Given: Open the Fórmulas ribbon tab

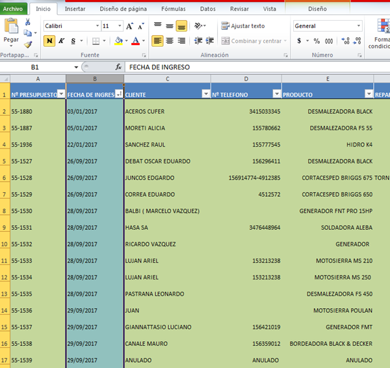Looking at the screenshot, I should (x=173, y=9).
